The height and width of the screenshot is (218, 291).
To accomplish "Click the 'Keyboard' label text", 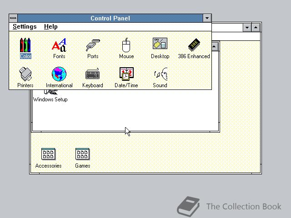I will tap(93, 85).
